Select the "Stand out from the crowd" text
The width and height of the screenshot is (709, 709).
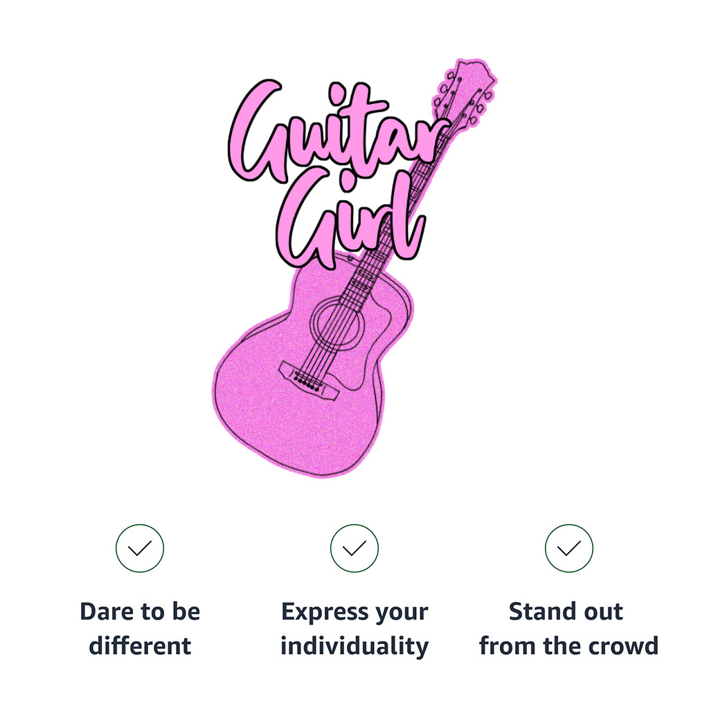(569, 629)
